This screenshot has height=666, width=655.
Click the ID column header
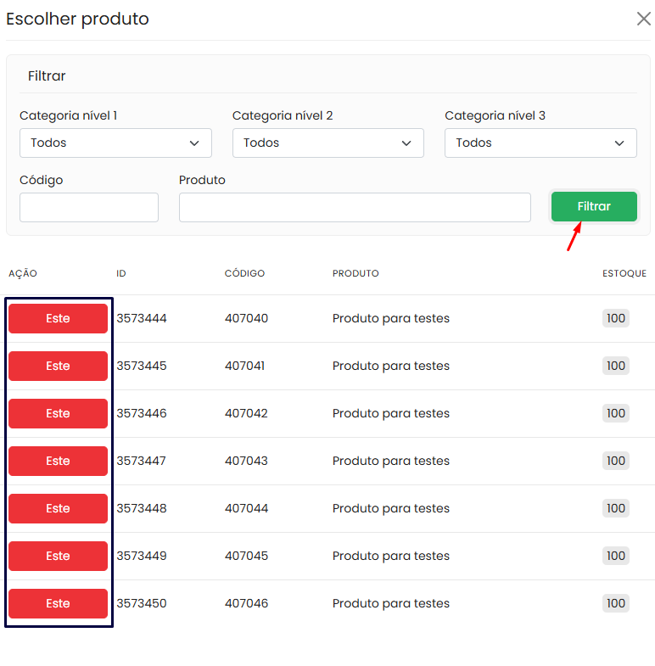tap(121, 274)
